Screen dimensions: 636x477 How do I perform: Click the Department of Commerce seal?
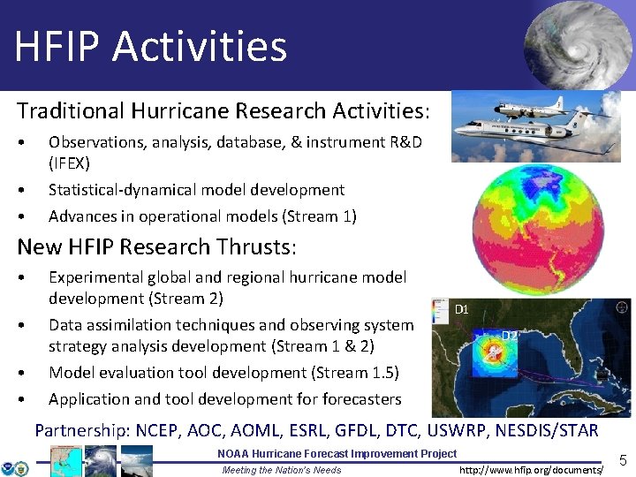[x=23, y=468]
